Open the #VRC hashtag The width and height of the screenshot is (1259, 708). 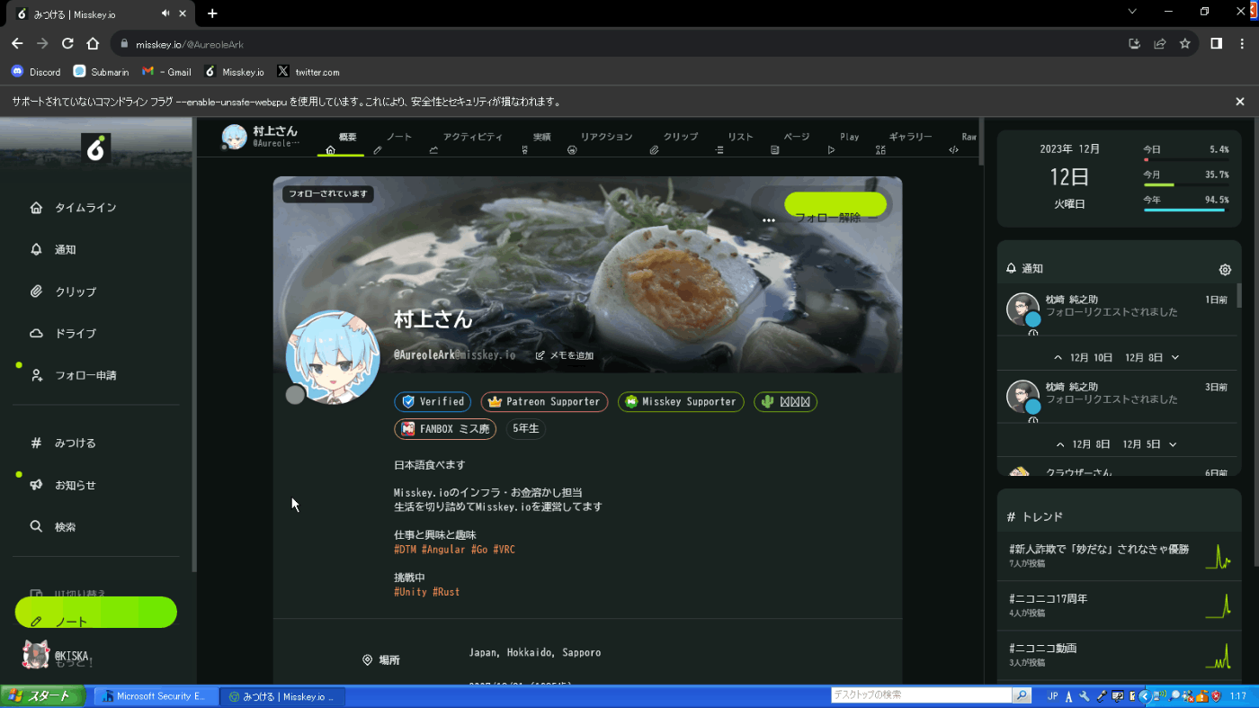(x=504, y=549)
